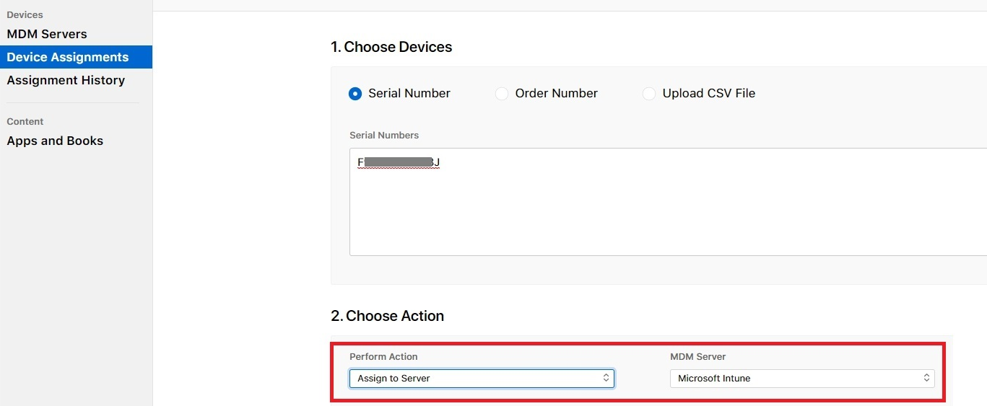Choose the Order Number radio button
Image resolution: width=987 pixels, height=406 pixels.
502,94
